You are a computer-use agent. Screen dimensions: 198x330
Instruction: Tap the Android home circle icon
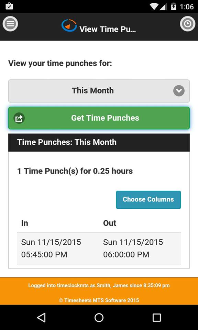[99, 317]
